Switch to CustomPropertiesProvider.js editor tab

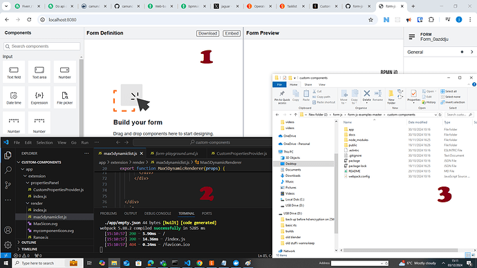pyautogui.click(x=239, y=153)
